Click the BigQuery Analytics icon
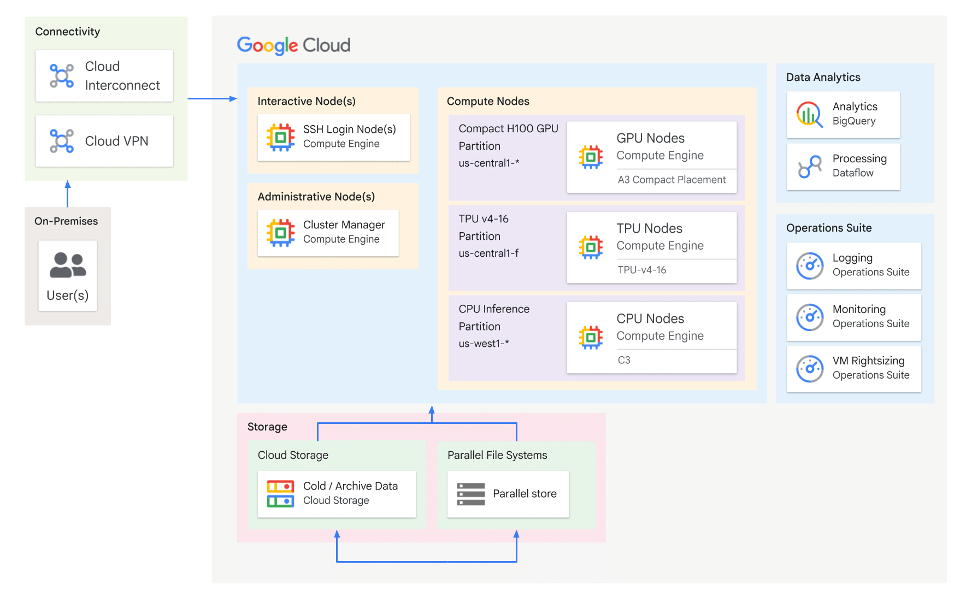972x590 pixels. click(810, 115)
